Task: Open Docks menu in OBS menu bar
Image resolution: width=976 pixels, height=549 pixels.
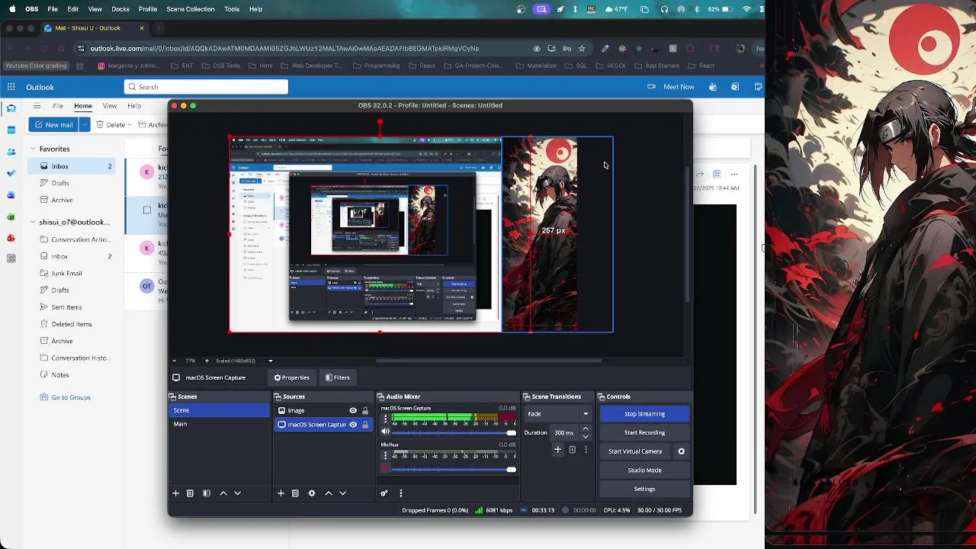Action: [x=120, y=9]
